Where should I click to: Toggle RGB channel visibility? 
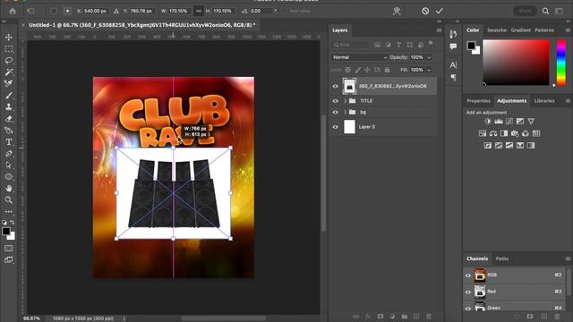click(468, 275)
